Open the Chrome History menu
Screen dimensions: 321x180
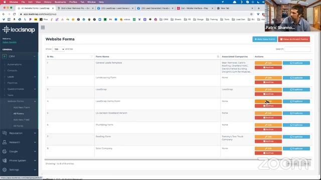(x=48, y=2)
